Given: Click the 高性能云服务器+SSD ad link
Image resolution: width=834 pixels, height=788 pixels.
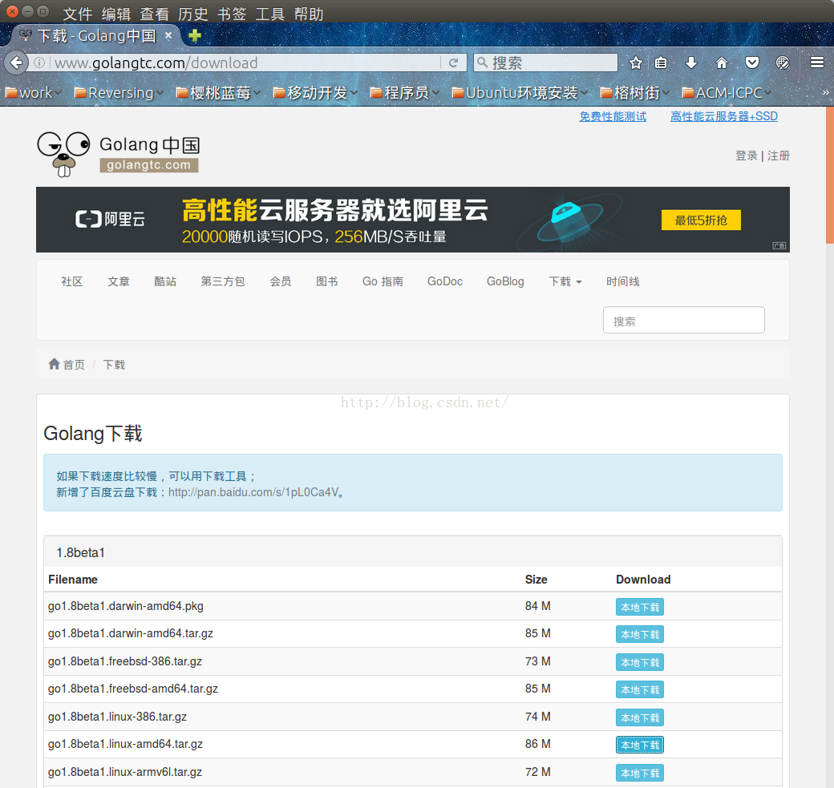Looking at the screenshot, I should (x=724, y=116).
